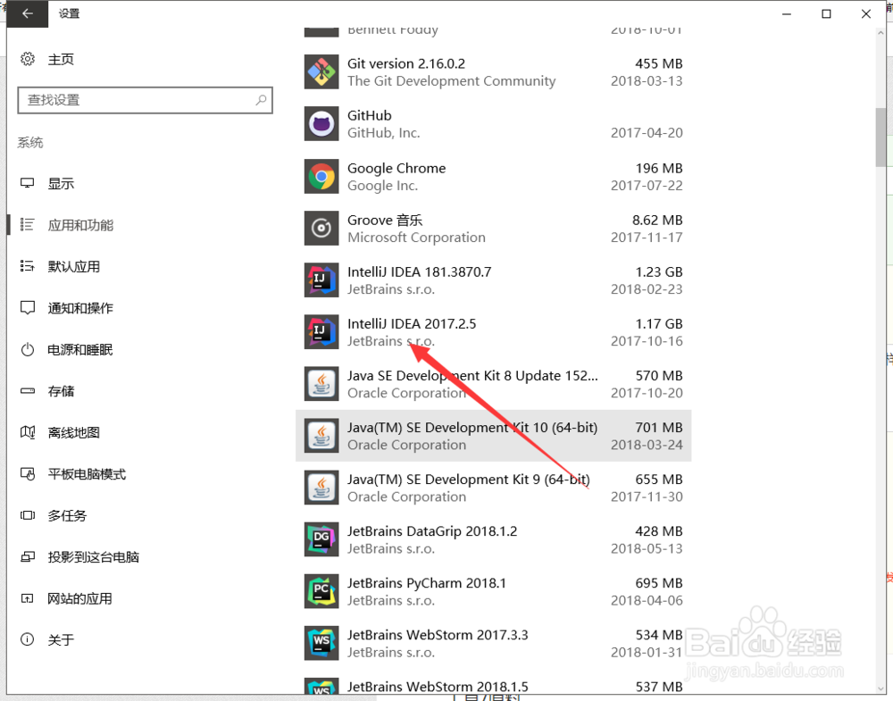Select Java(TM) SE Development Kit 10 (64-bit)
The height and width of the screenshot is (701, 893).
472,428
